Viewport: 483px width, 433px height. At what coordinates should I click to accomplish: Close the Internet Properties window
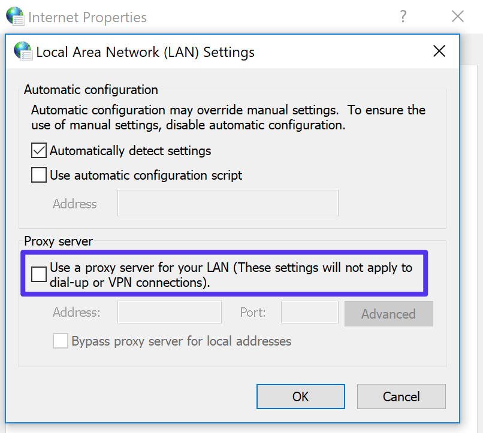pyautogui.click(x=458, y=16)
